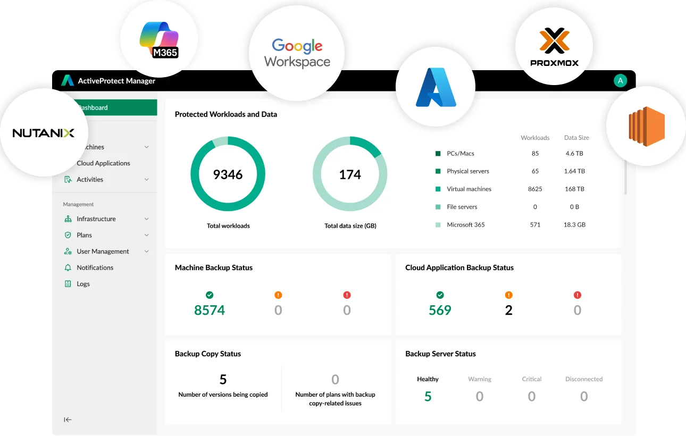Expand the Activities submenu chevron

point(147,180)
